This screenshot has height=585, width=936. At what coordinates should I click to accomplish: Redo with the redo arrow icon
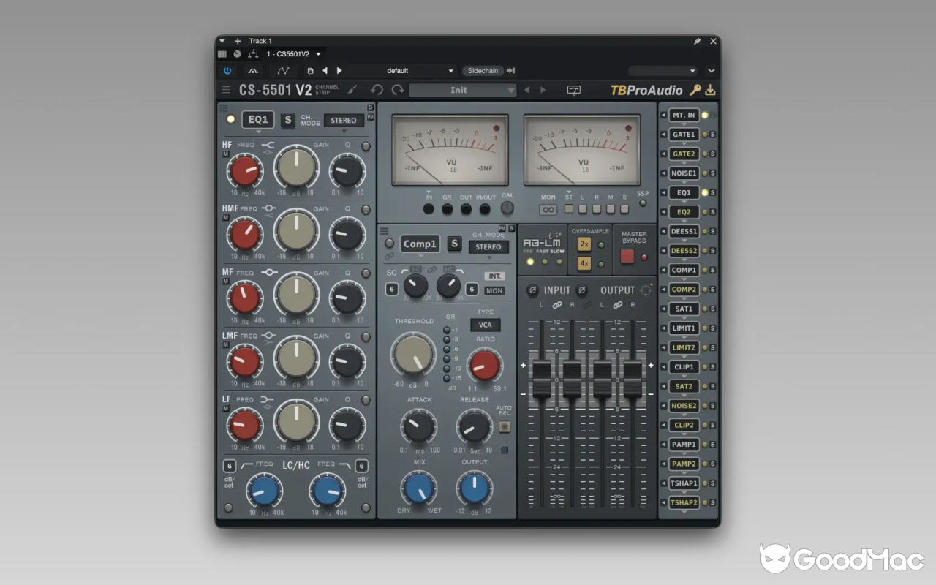pos(397,90)
